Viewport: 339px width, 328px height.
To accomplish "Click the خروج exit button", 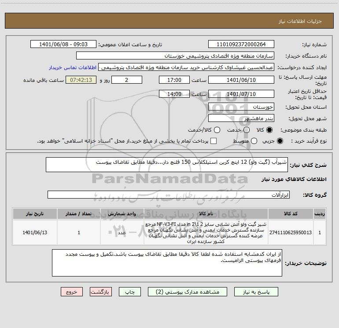I will (x=72, y=292).
